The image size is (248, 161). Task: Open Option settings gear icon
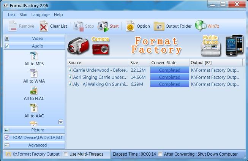click(130, 26)
